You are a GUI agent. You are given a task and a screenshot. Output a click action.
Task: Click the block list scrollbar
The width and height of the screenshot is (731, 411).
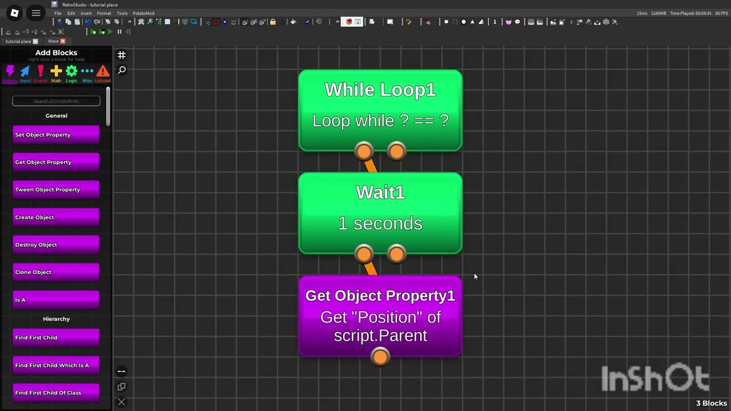point(108,107)
